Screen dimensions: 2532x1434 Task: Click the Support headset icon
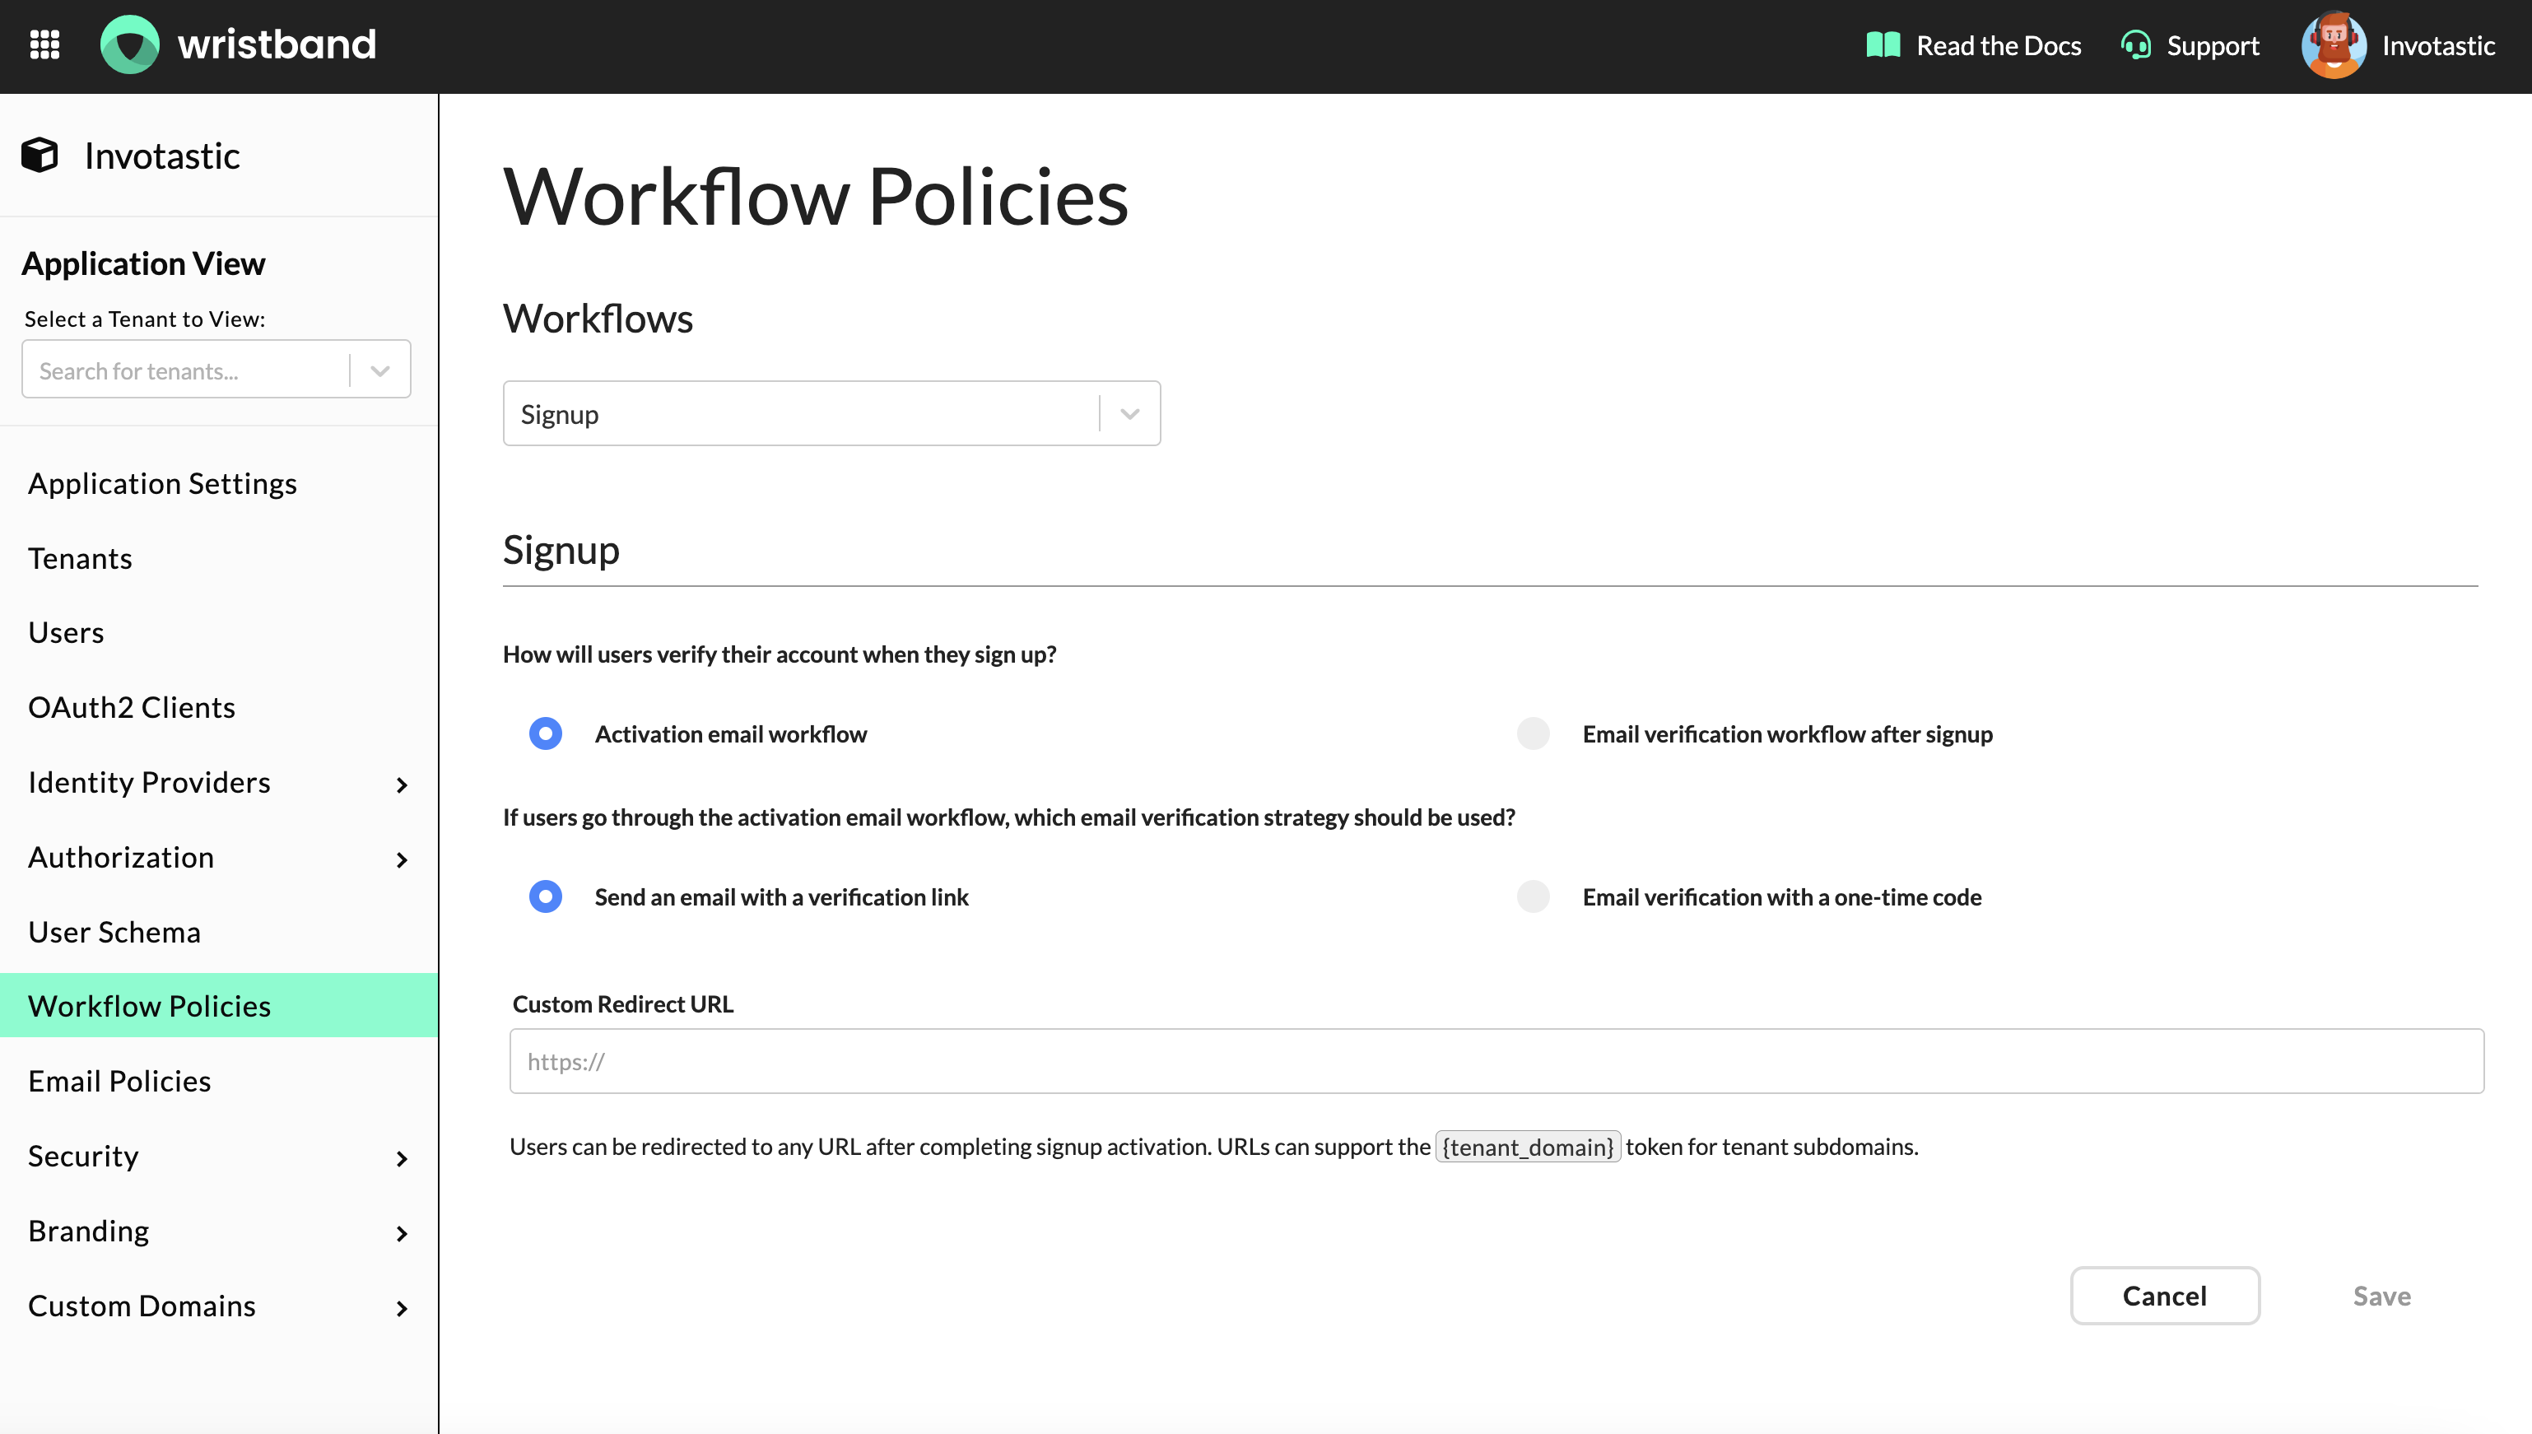2135,45
